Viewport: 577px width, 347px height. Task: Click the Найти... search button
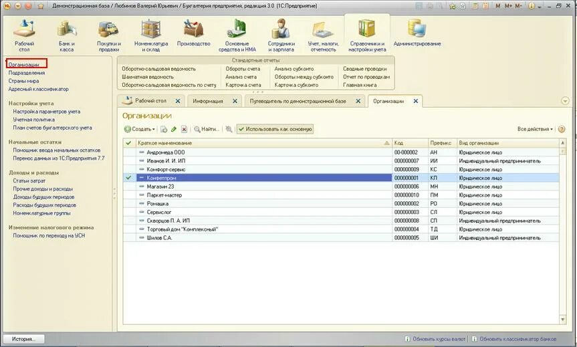207,129
